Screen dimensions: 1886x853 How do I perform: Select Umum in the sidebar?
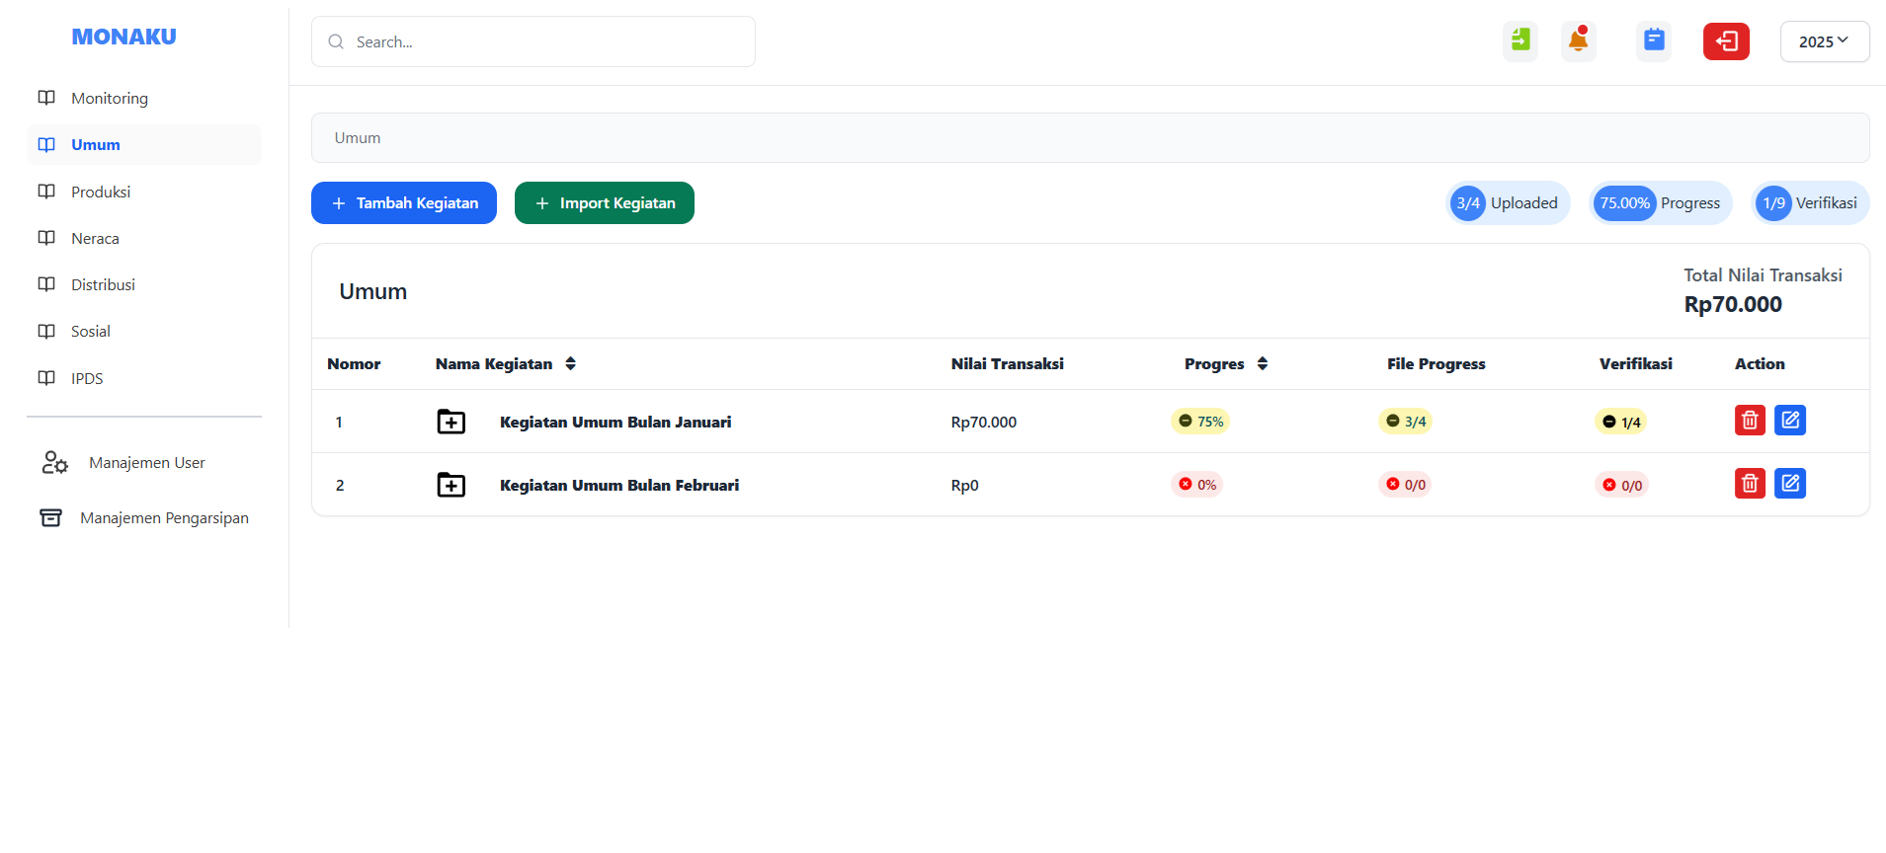click(x=144, y=144)
